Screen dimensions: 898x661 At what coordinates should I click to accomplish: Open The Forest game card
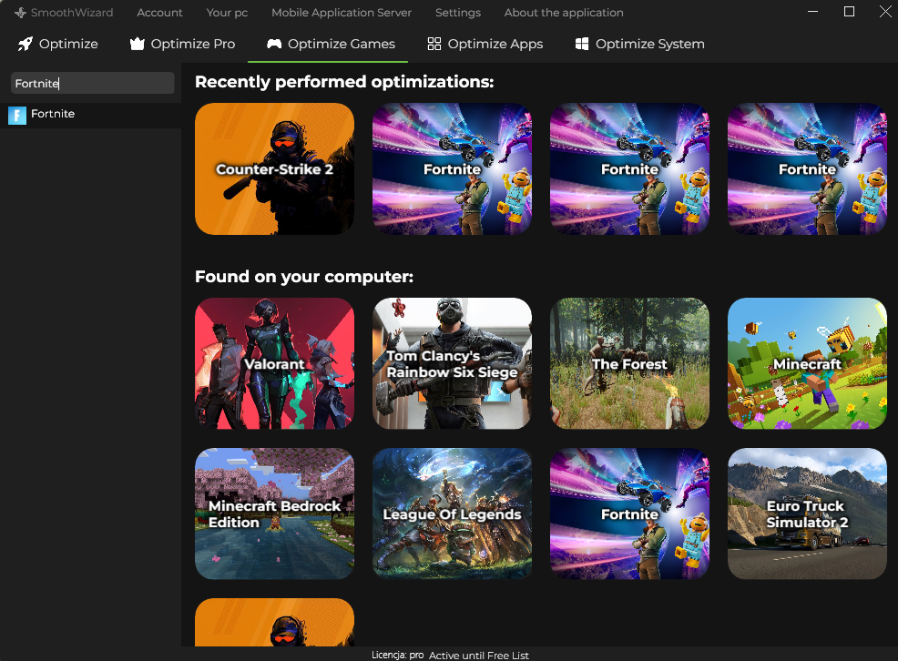(x=629, y=363)
